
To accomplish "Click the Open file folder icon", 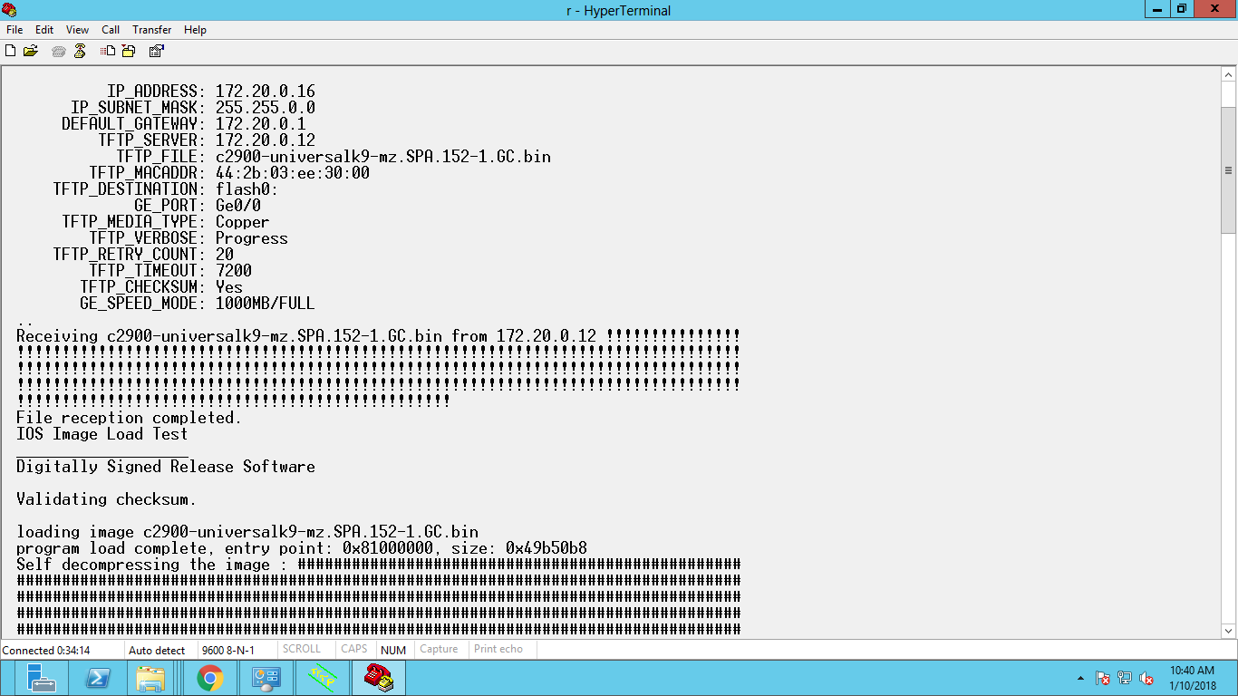I will [x=31, y=51].
